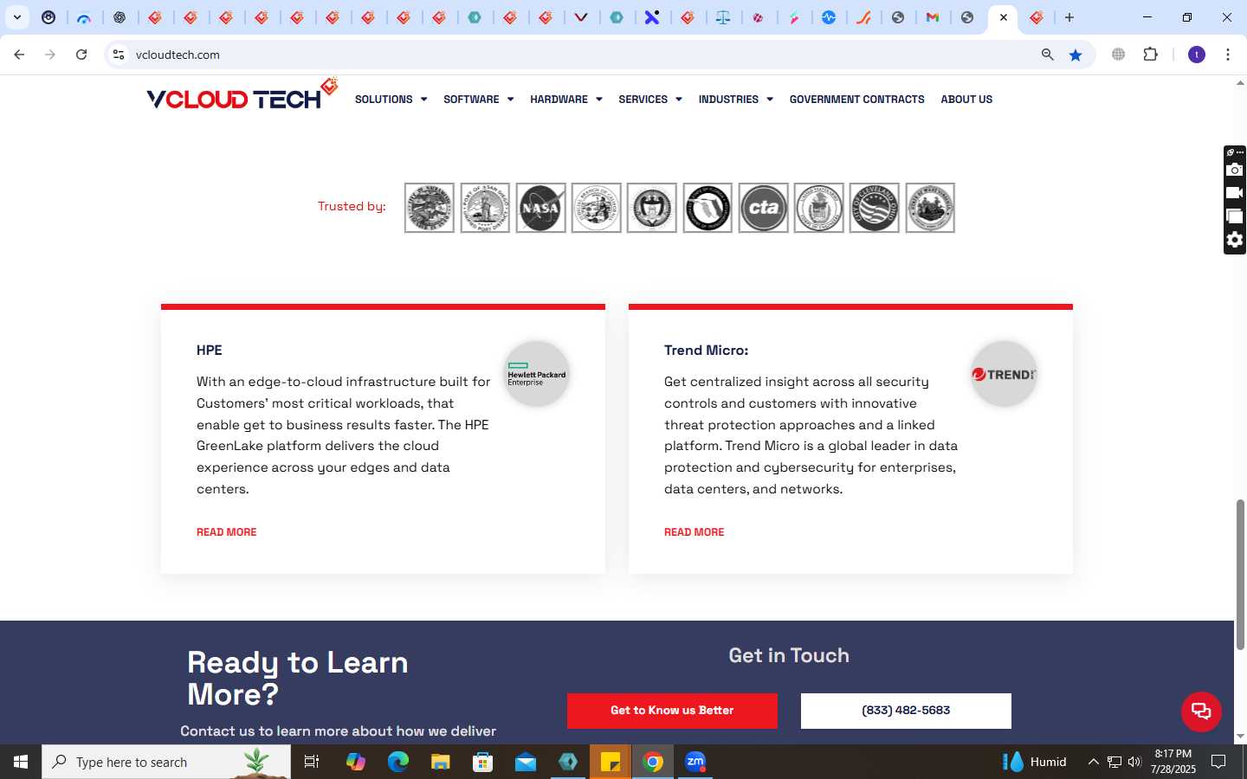Screen dimensions: 1247x779
Task: Click the (833) 482-5683 phone button
Action: click(906, 711)
